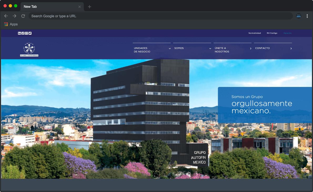Expand the Contacto arrow
This screenshot has width=313, height=192.
pyautogui.click(x=291, y=48)
